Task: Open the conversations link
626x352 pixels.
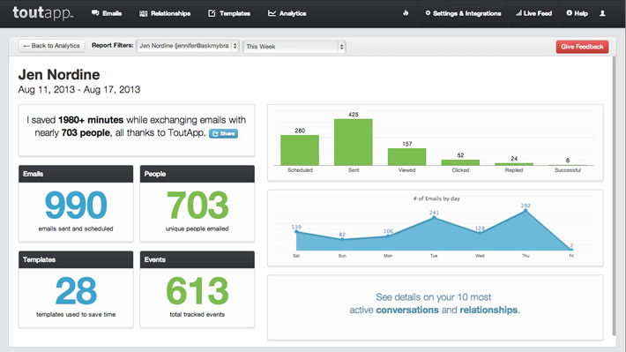Action: 407,310
